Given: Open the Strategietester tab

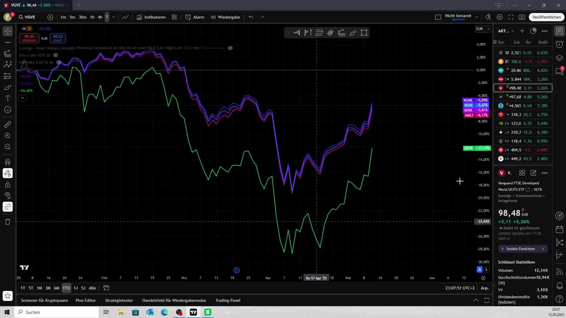Looking at the screenshot, I should pyautogui.click(x=119, y=300).
